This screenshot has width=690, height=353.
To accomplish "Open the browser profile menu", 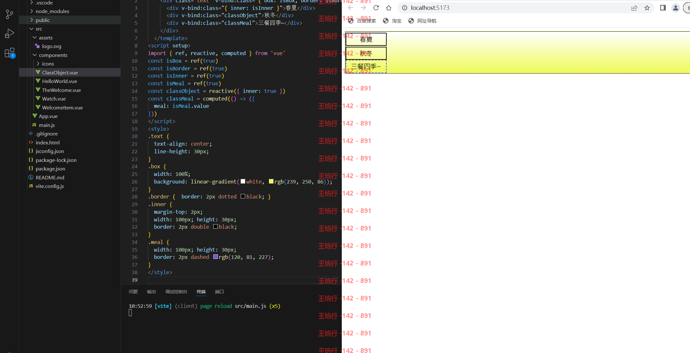I will (676, 8).
